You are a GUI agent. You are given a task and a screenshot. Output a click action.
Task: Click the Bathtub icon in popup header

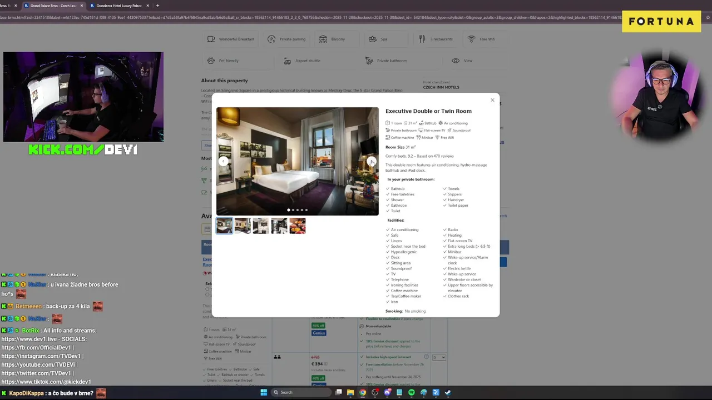tap(422, 123)
